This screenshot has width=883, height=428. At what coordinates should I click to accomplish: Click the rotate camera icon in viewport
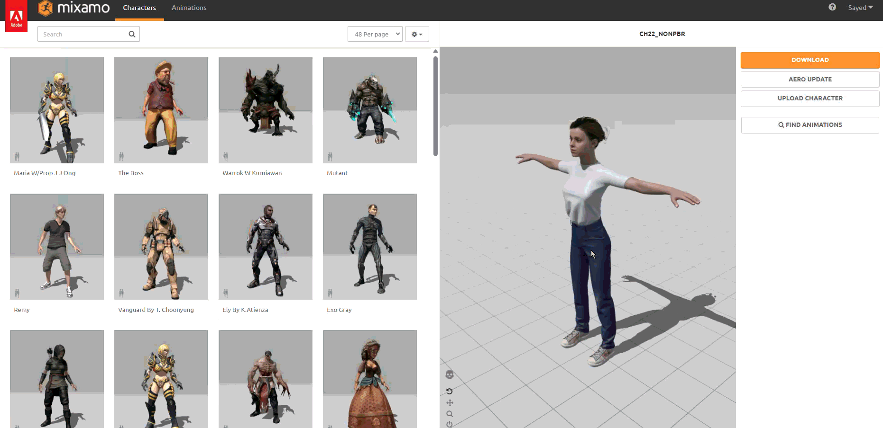450,392
